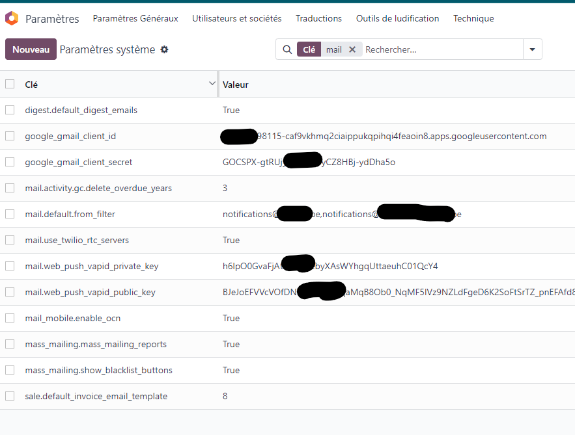Click the Rechercher search input field

pyautogui.click(x=442, y=49)
